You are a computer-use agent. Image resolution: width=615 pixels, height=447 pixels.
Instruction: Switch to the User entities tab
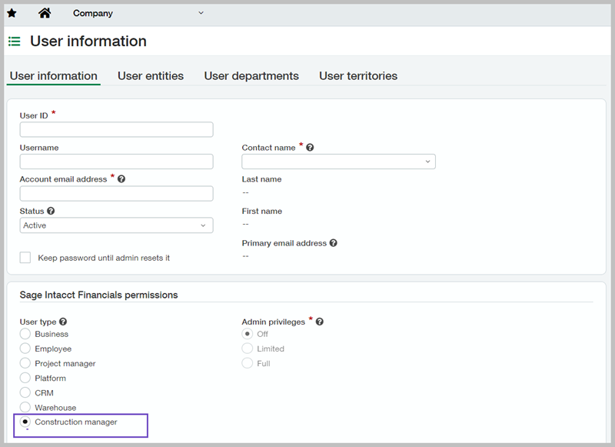[x=151, y=76]
